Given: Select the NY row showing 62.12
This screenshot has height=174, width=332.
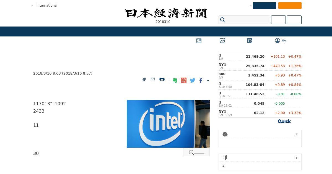Looking at the screenshot, I should [x=260, y=113].
